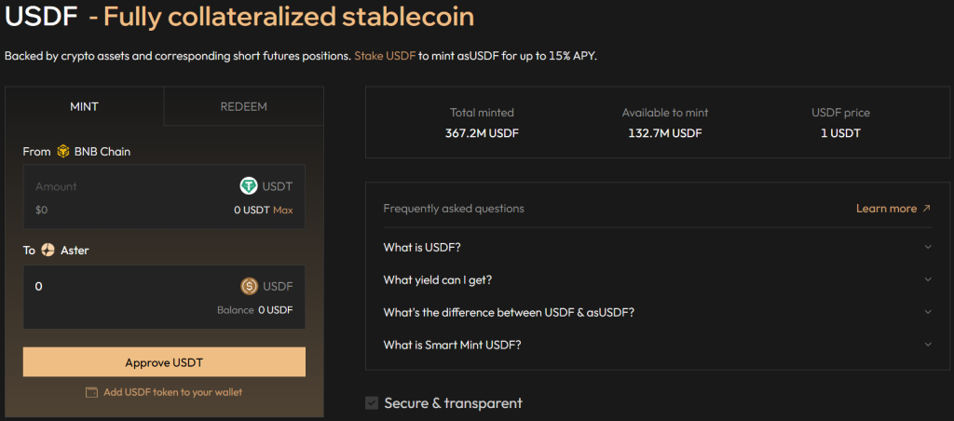Open the Stake USDF link

pos(385,56)
